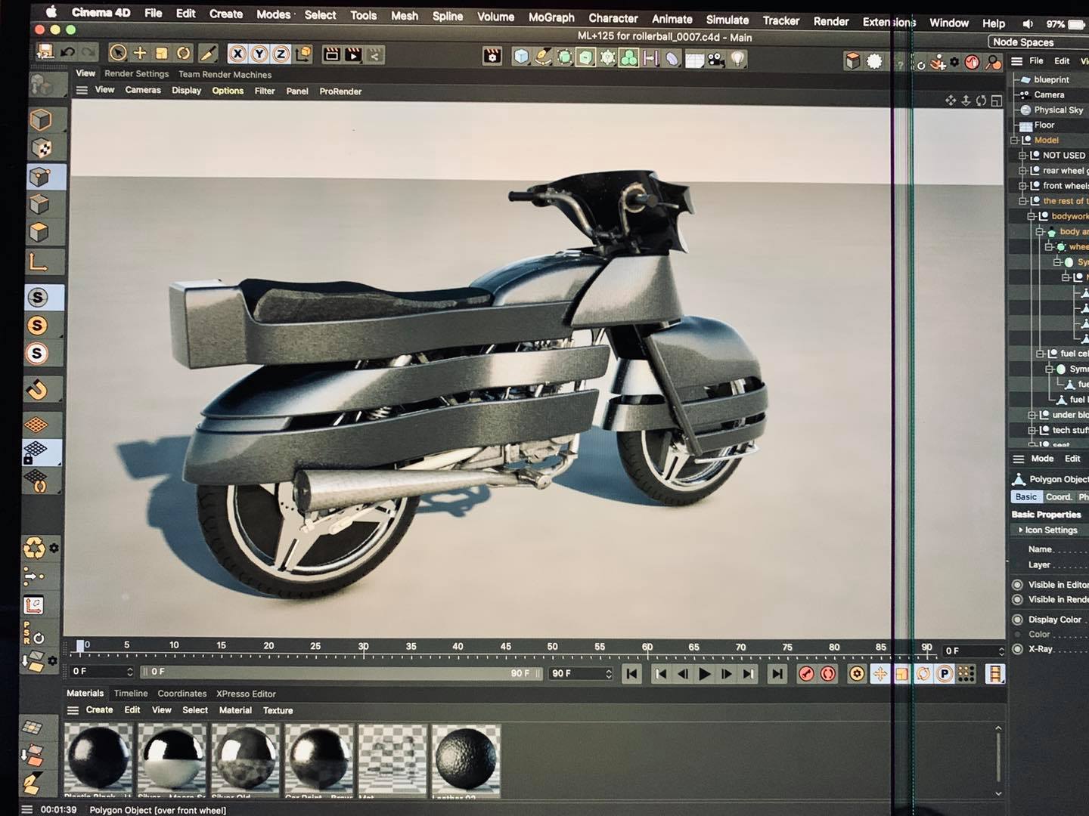Toggle Visible in Editor radio
The image size is (1089, 816).
point(1017,585)
